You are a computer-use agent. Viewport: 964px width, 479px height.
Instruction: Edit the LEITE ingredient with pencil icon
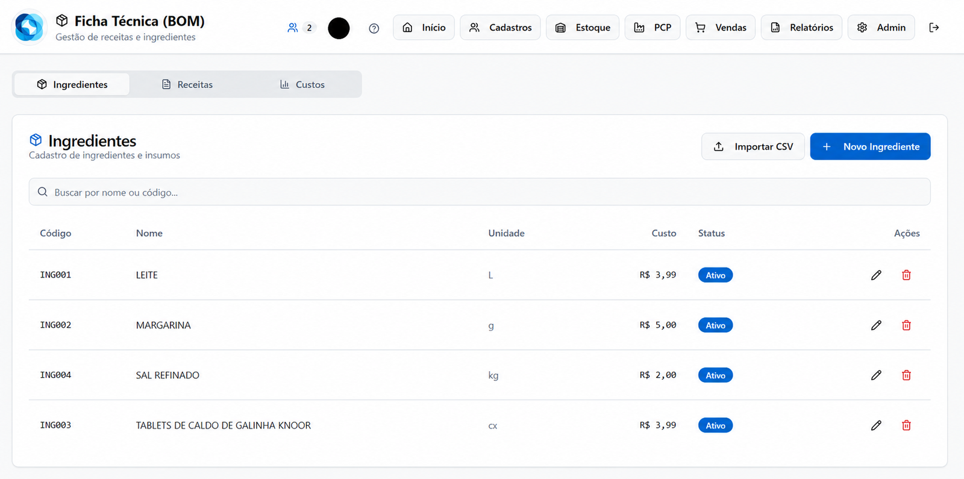point(876,275)
